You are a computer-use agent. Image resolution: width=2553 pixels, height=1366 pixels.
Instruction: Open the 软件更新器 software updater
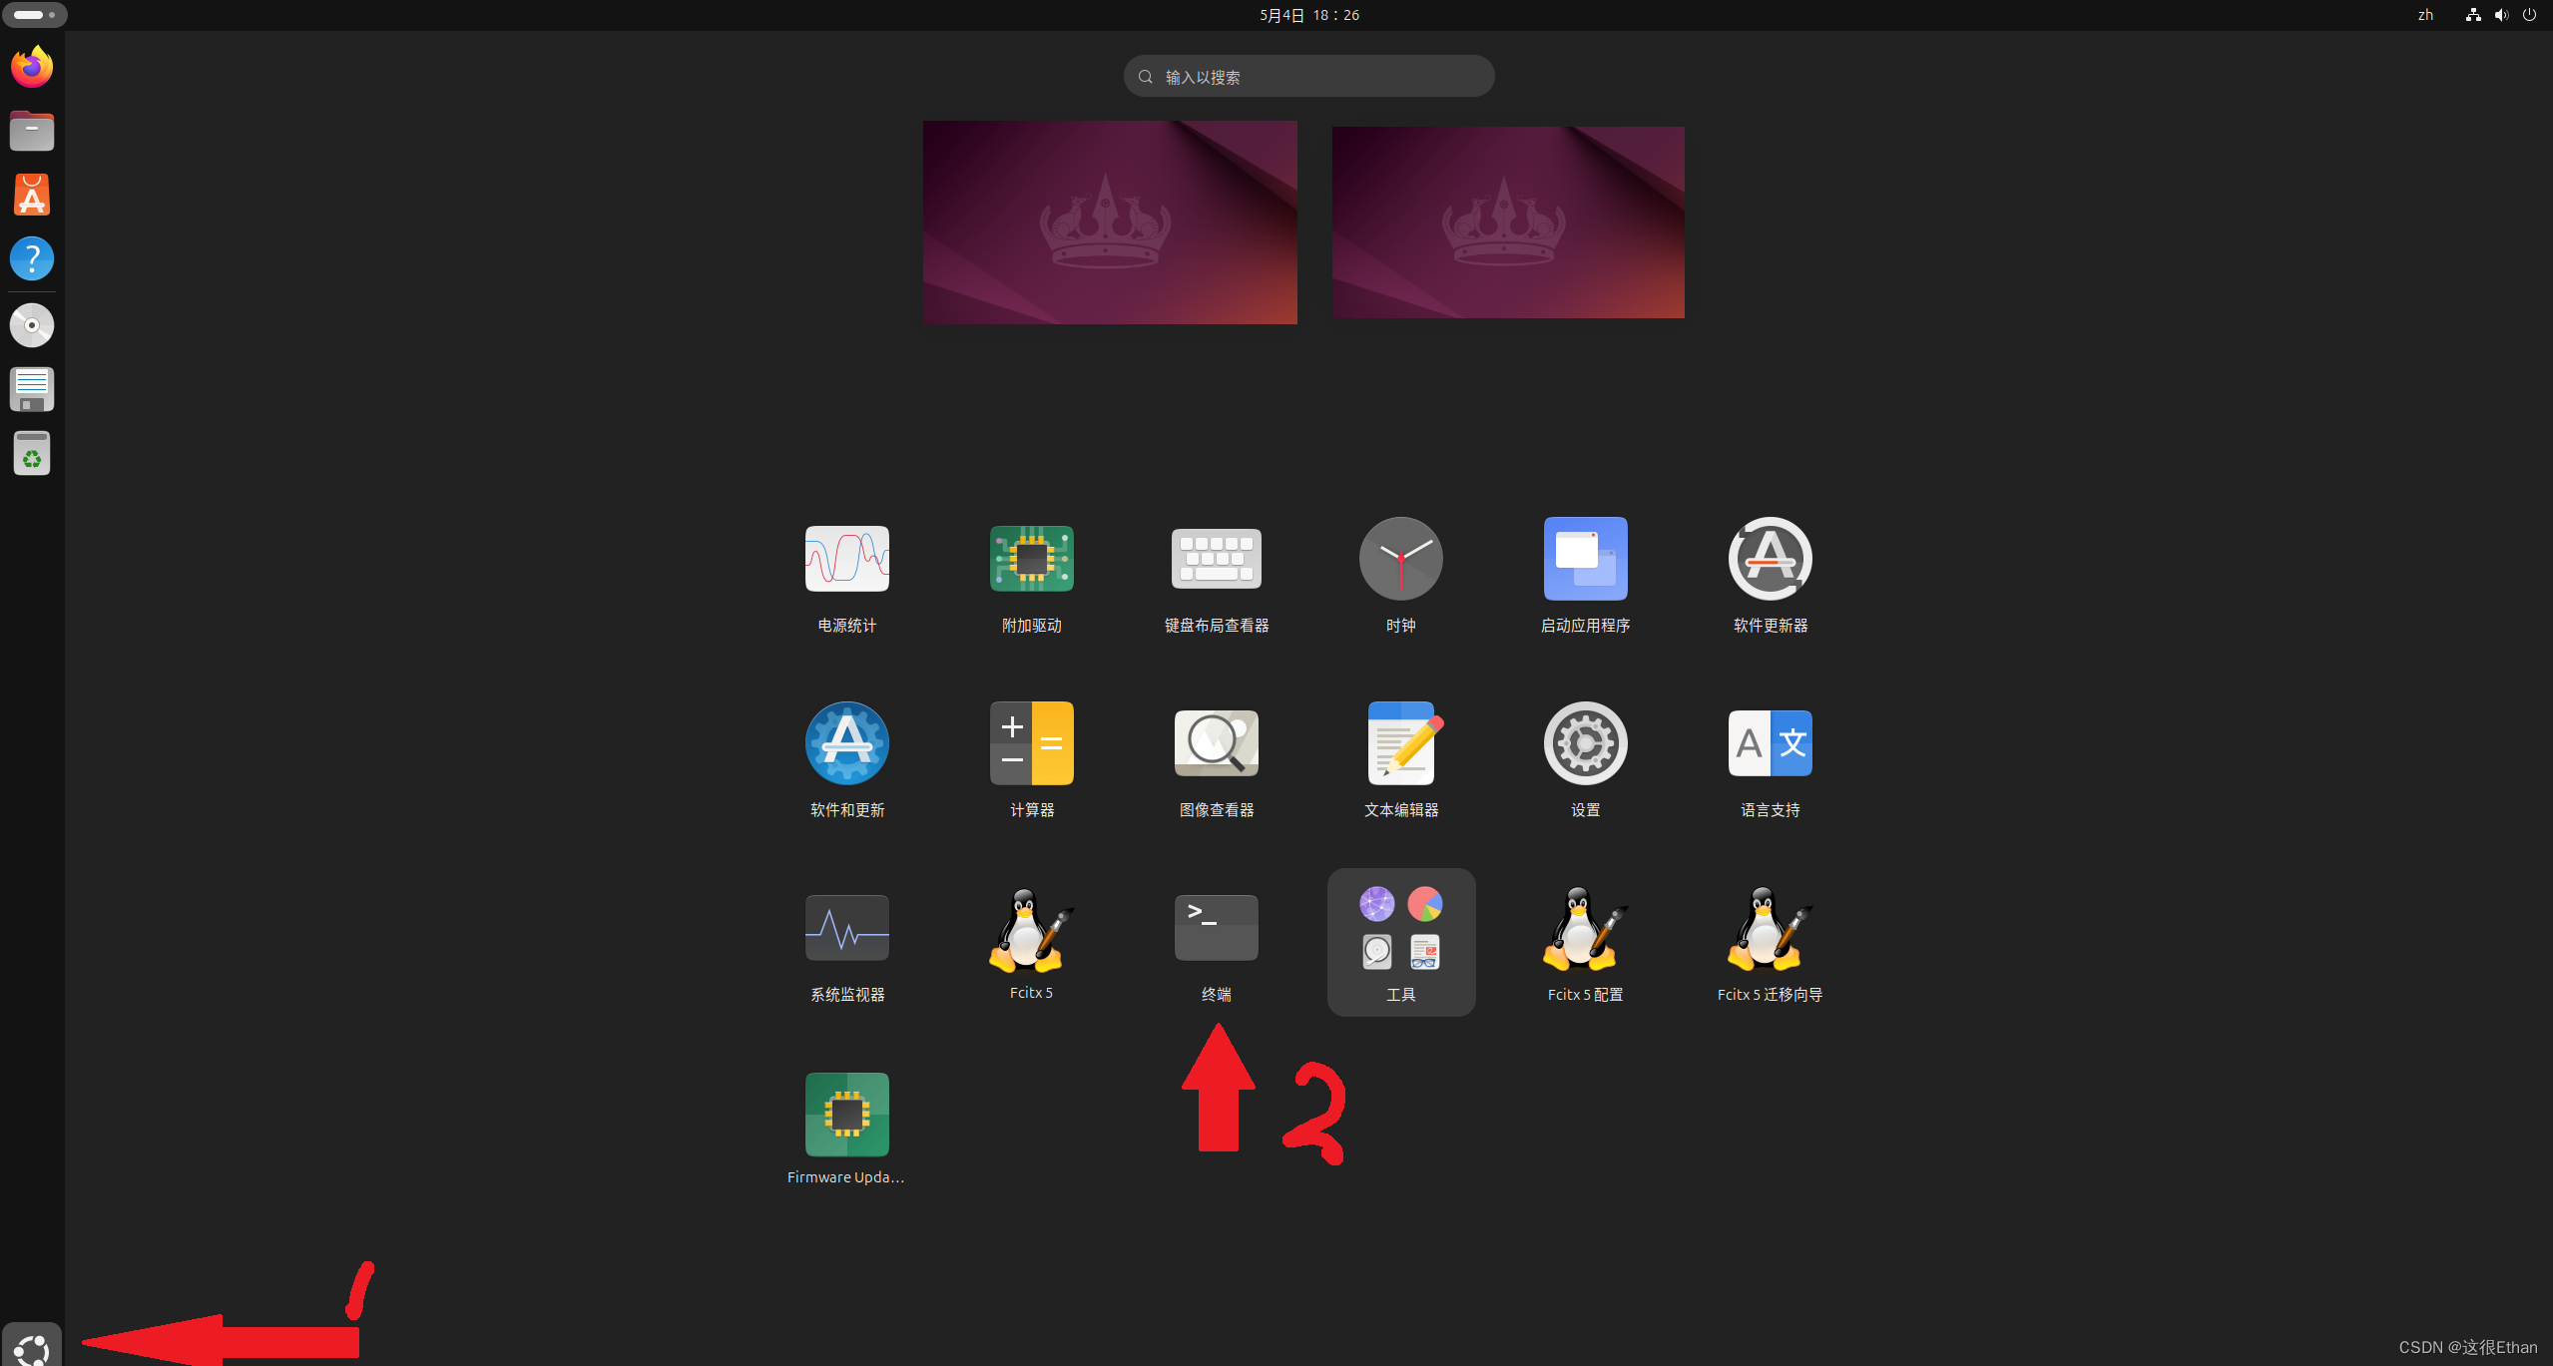1770,560
